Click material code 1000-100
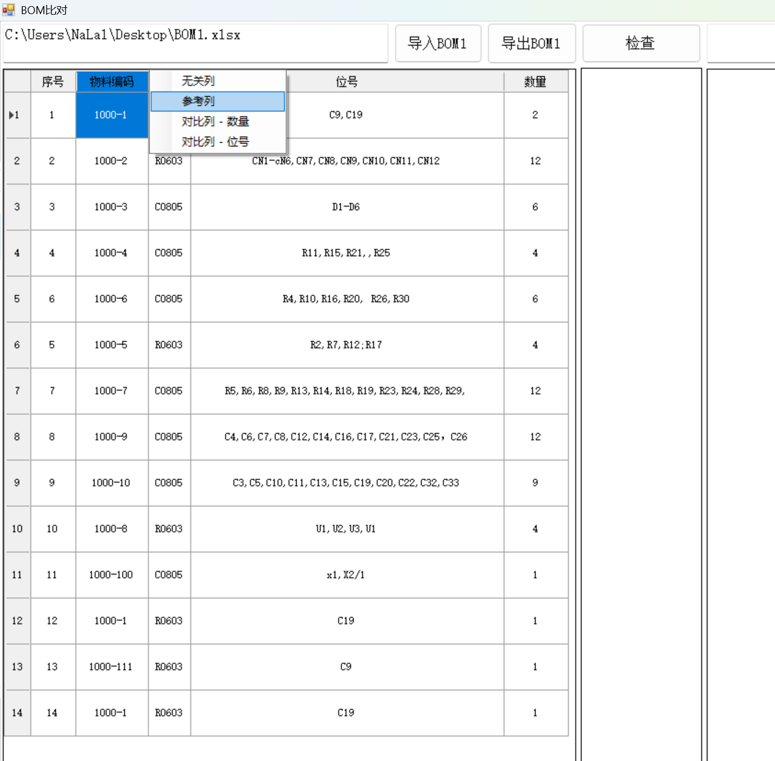This screenshot has height=761, width=775. (x=112, y=575)
